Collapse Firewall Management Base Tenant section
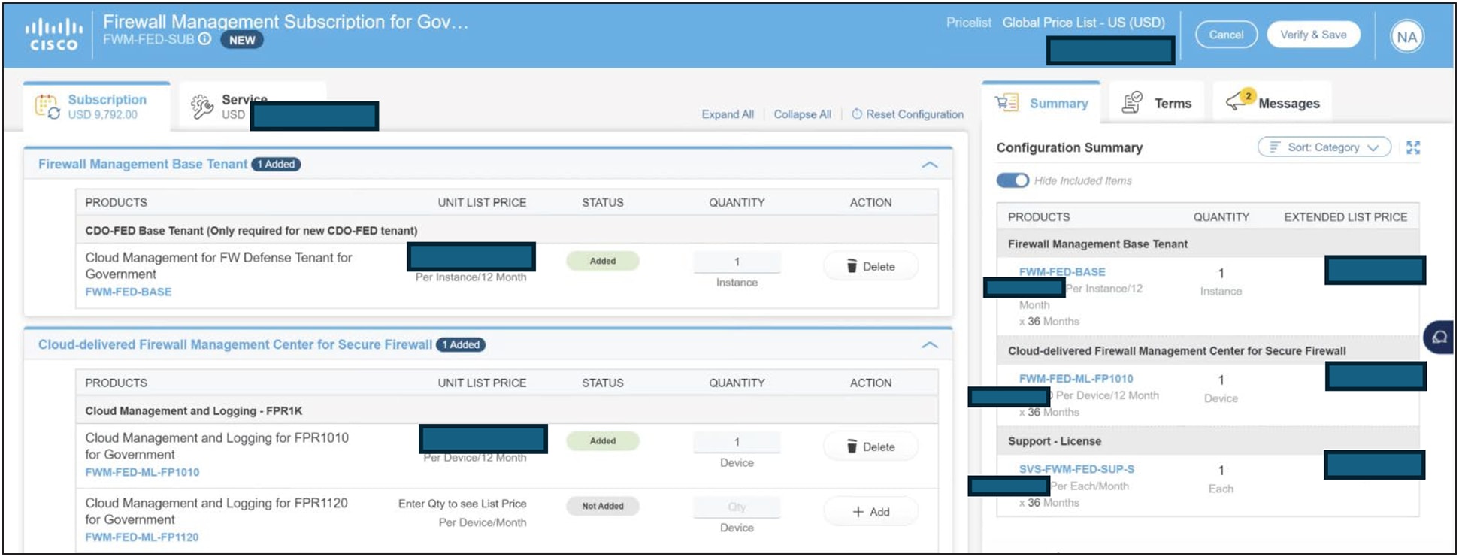This screenshot has height=557, width=1459. 930,165
